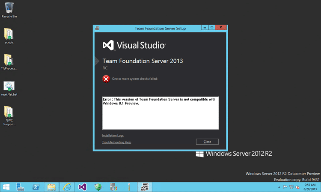The width and height of the screenshot is (321, 192).
Task: Show hidden tray icons arrow
Action: tap(279, 187)
